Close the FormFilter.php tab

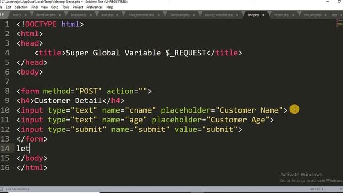(59, 15)
